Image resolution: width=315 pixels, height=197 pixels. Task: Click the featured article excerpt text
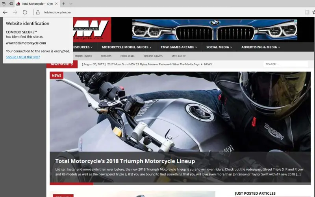click(180, 172)
